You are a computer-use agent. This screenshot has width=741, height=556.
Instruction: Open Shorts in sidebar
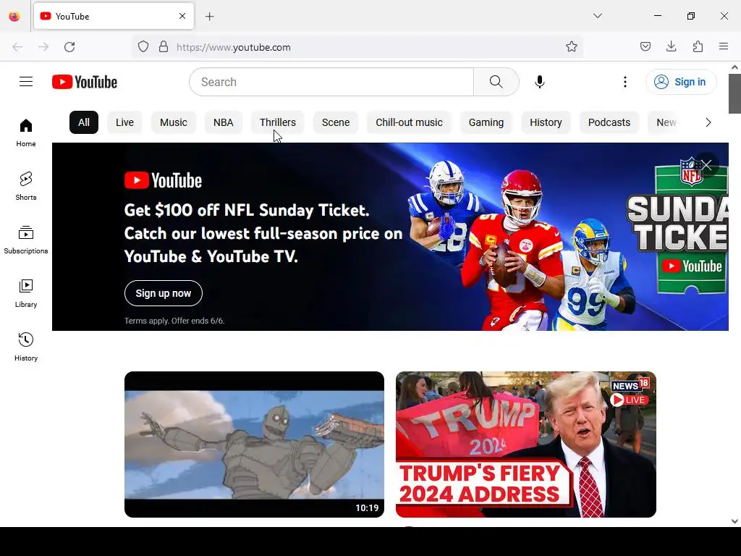[x=26, y=186]
